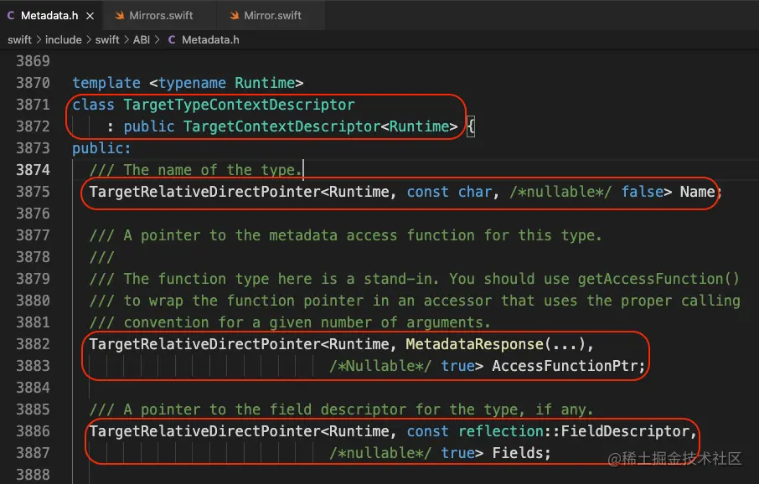Switch to the Metadata.h tab
Image resolution: width=759 pixels, height=484 pixels.
click(x=50, y=15)
